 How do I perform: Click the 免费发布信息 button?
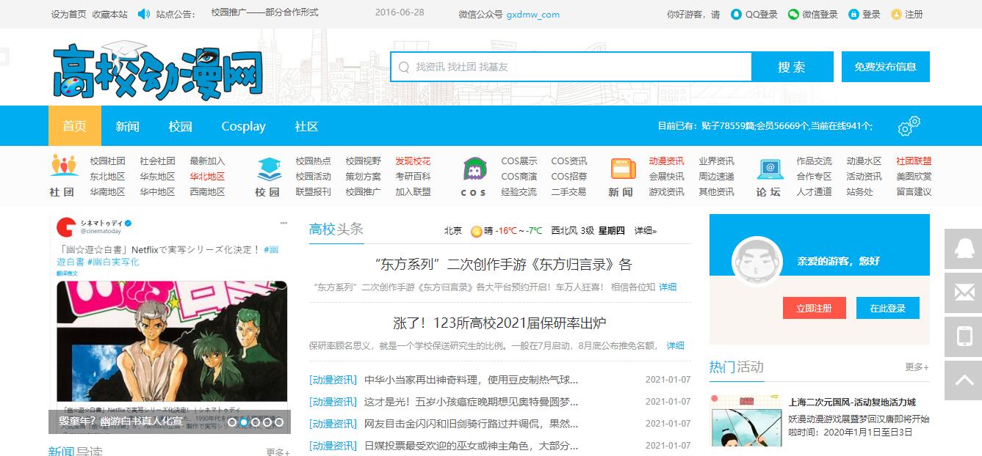886,67
